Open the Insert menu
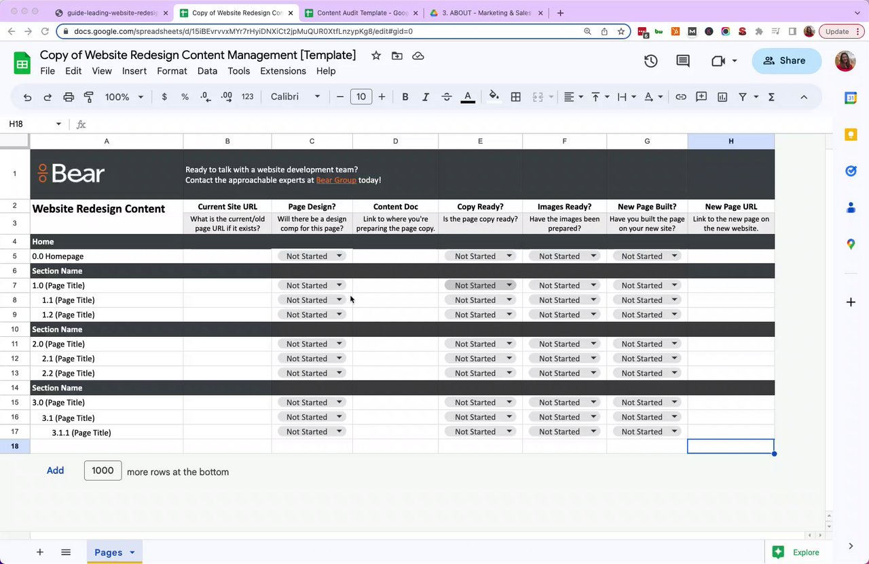Screen dimensions: 869x564 (134, 71)
